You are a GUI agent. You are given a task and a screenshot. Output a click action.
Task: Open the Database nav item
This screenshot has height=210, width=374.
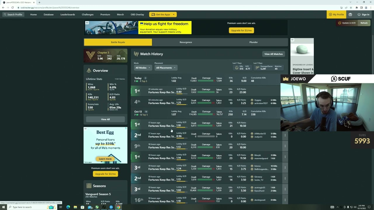click(x=49, y=15)
